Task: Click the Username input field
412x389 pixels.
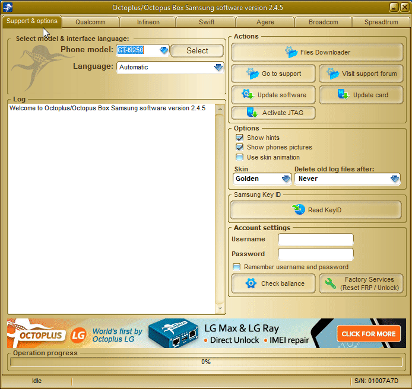Action: point(316,240)
